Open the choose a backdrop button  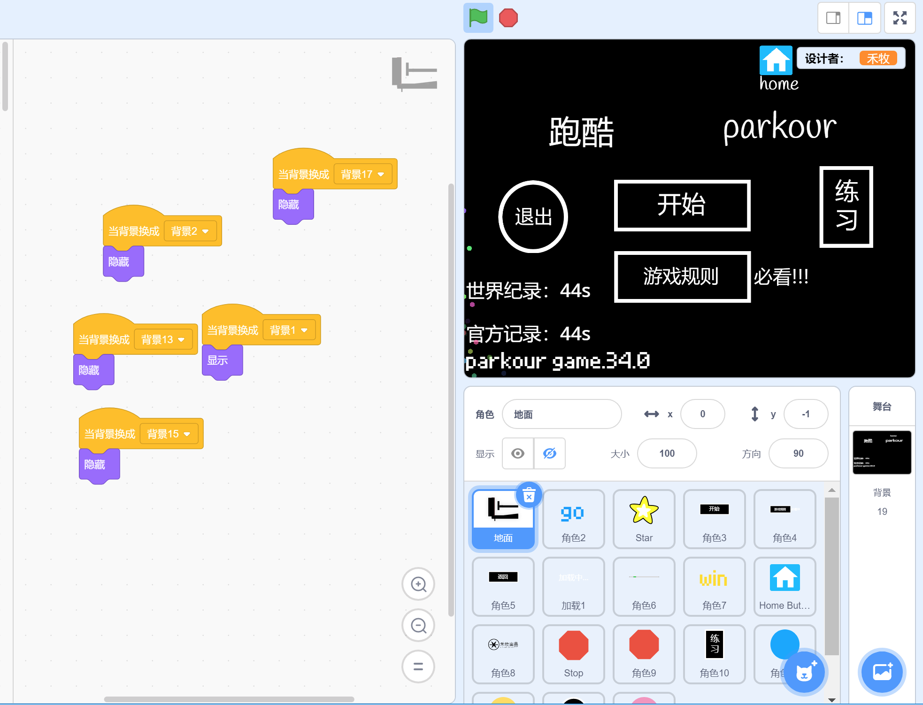click(882, 672)
